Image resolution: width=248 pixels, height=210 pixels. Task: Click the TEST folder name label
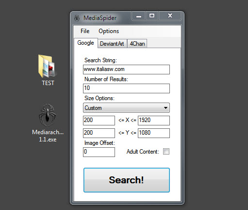48,83
